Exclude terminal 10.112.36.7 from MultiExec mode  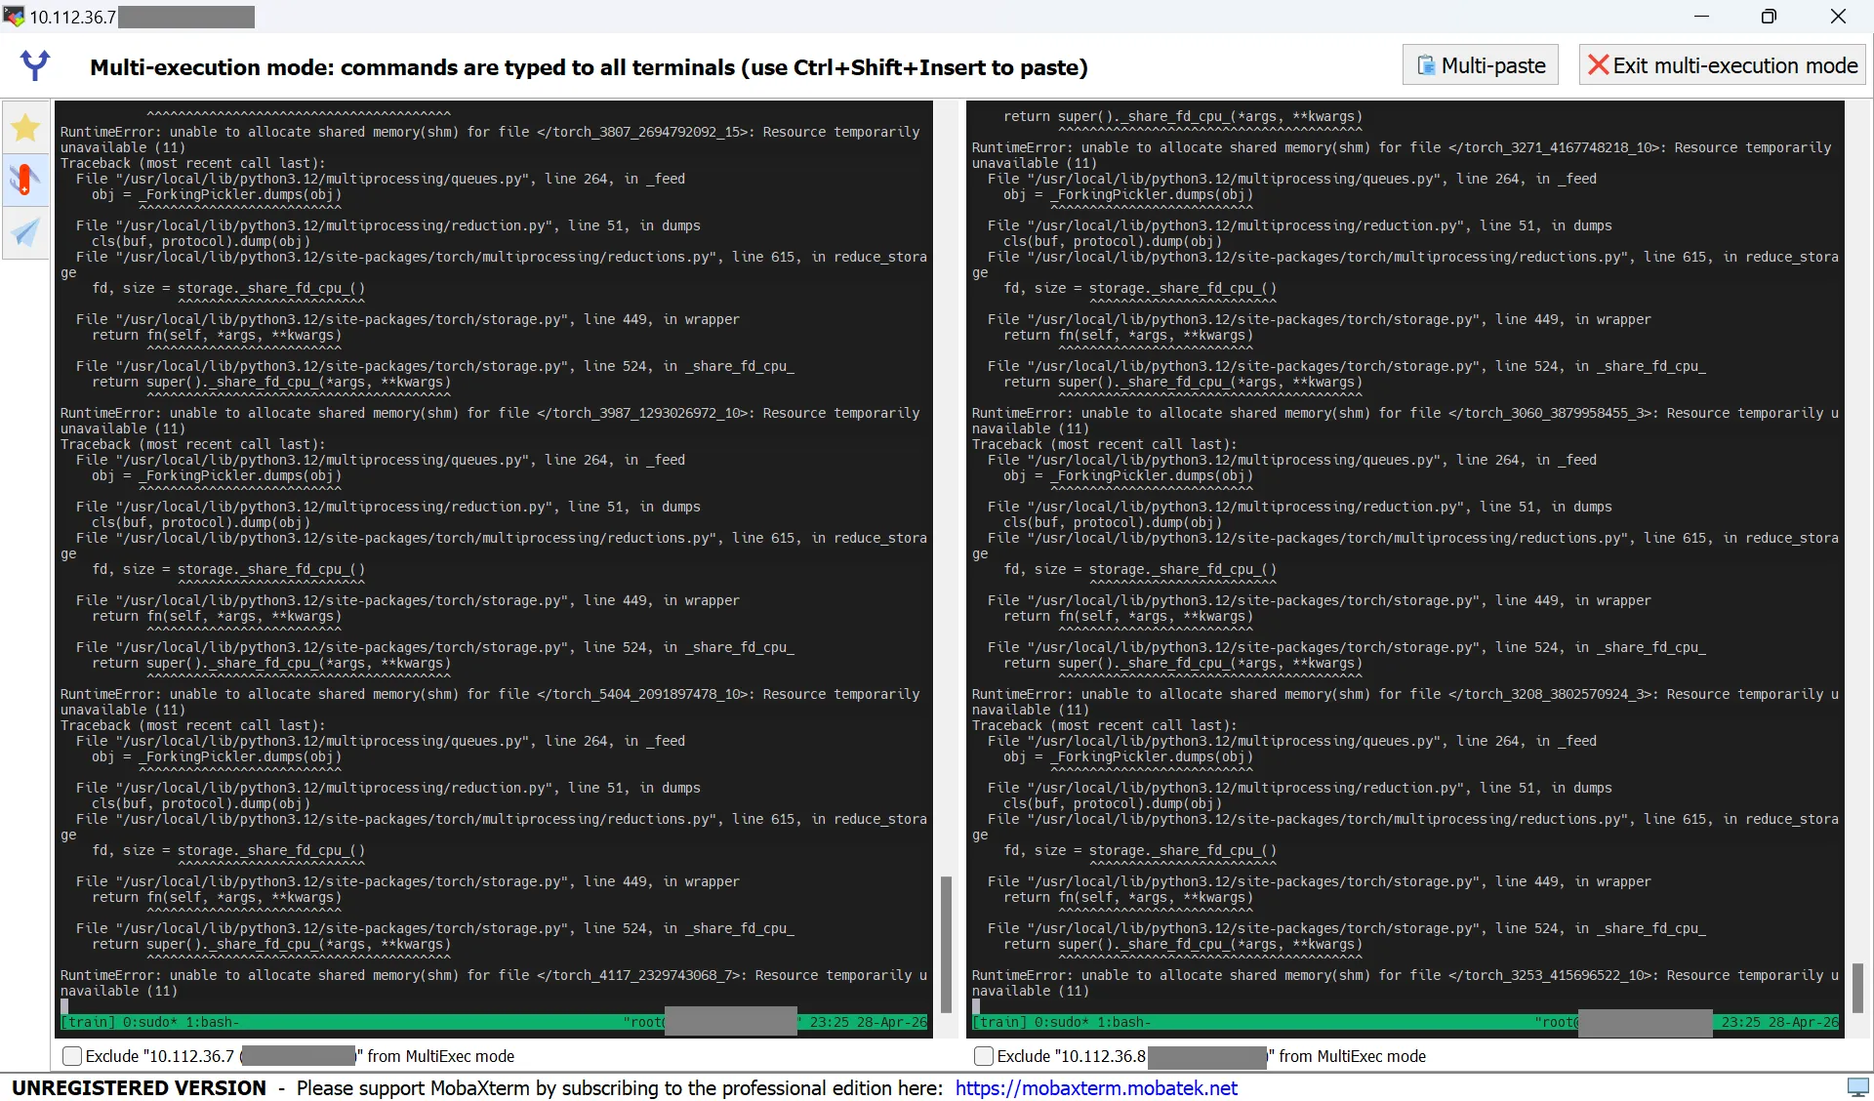coord(72,1056)
